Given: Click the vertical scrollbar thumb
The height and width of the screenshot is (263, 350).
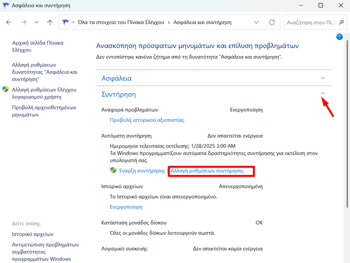Looking at the screenshot, I should 347,124.
